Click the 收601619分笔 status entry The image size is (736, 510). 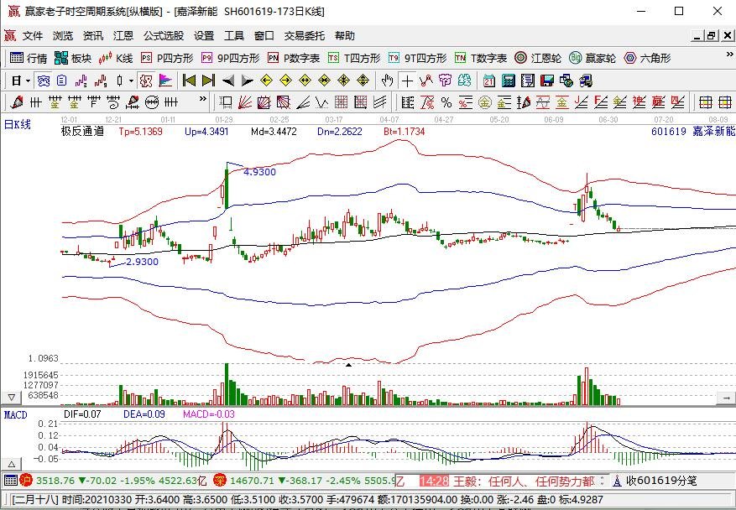point(655,481)
